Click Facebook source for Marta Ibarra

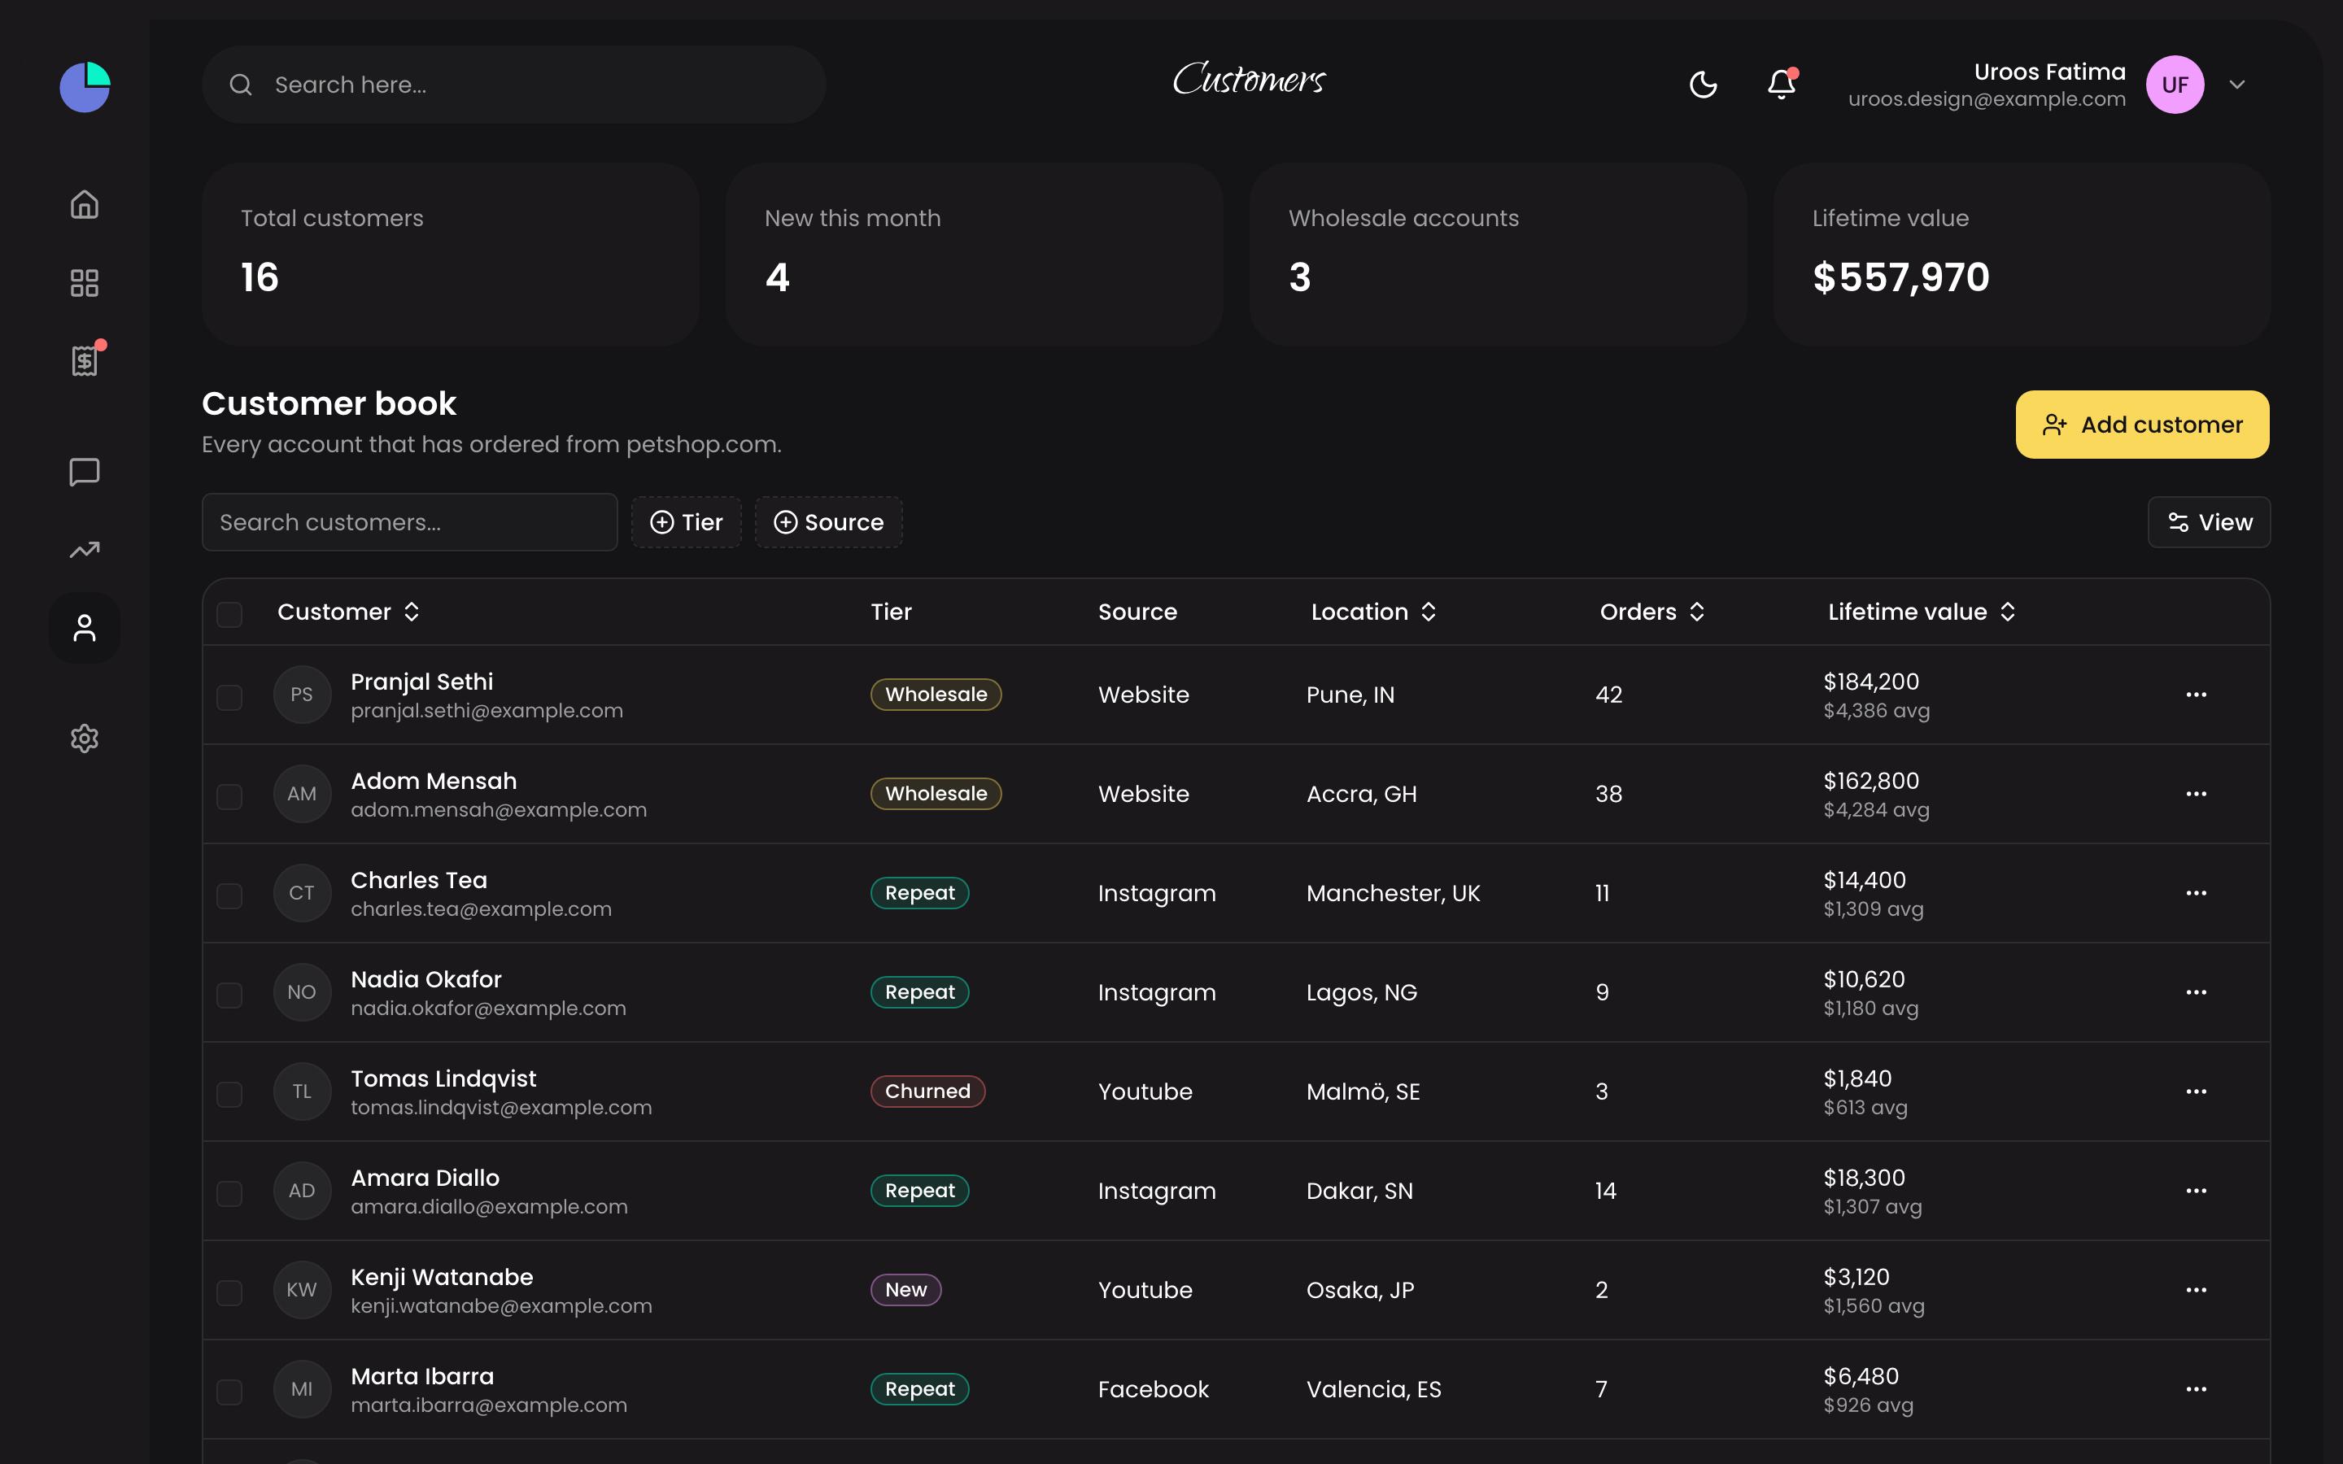[x=1153, y=1389]
